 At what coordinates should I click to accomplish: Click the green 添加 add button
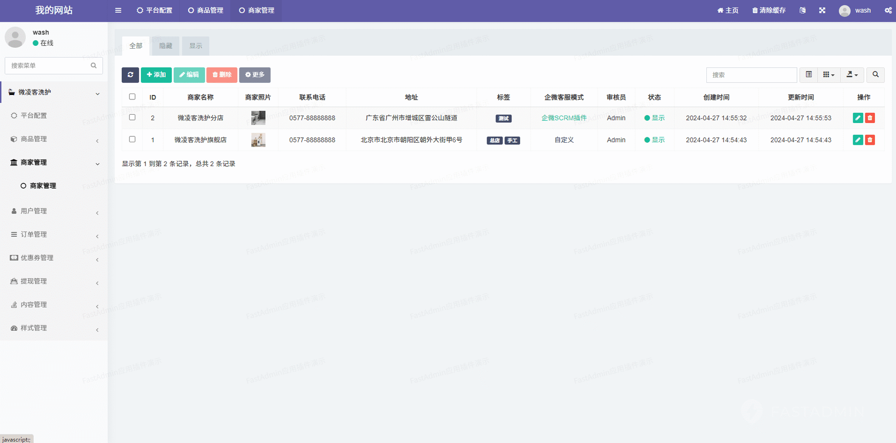click(156, 75)
